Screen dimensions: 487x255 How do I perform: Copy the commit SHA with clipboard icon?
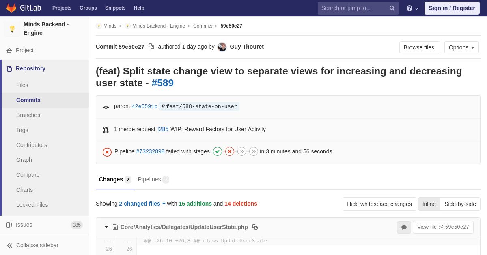[x=151, y=47]
